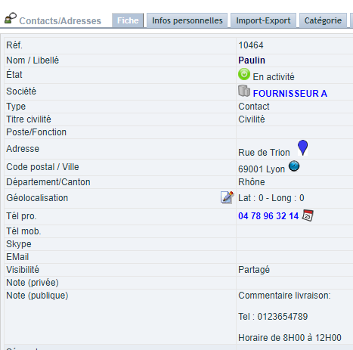Viewport: 353px width, 350px height.
Task: Click the Poste/Fonction label
Action: click(x=36, y=132)
